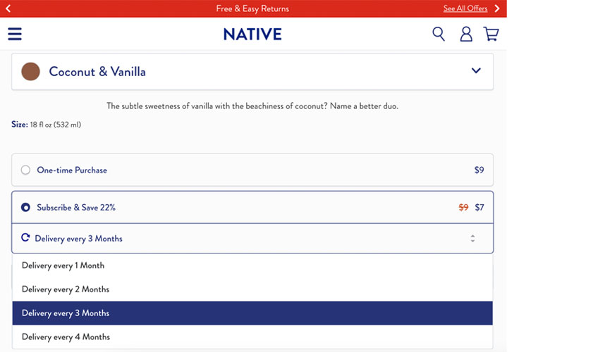This screenshot has height=352, width=605.
Task: Go to next promo banner arrow
Action: (x=497, y=8)
